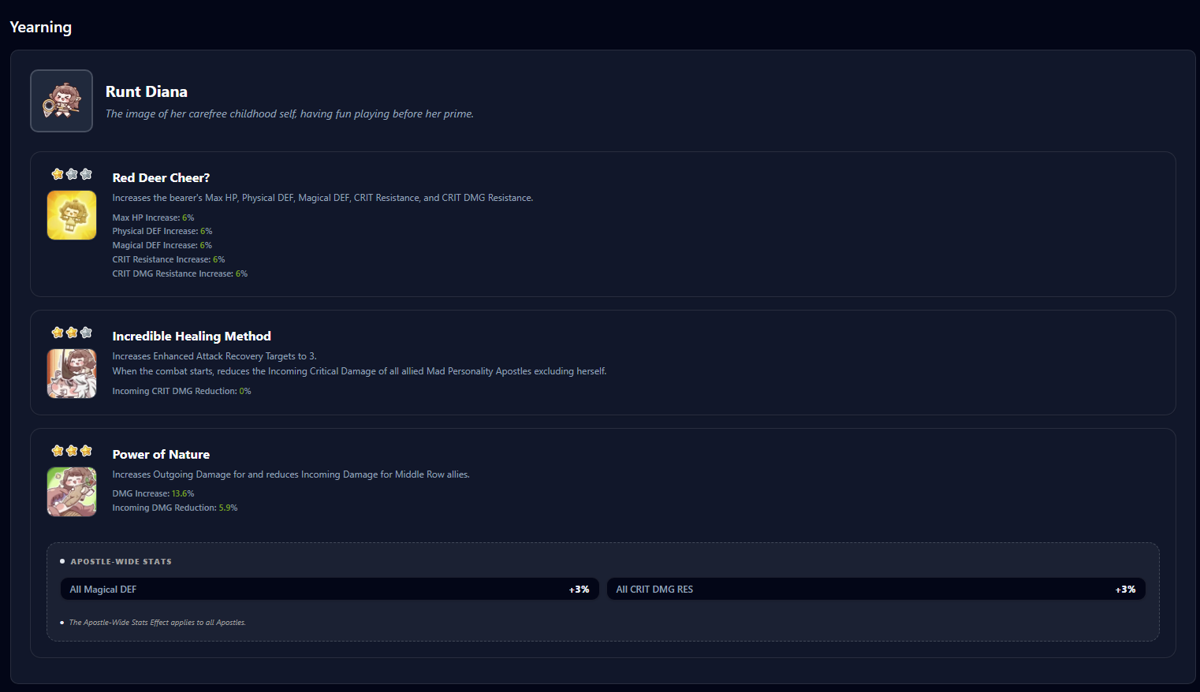Open the Red Deer Cheer? skill icon
This screenshot has width=1200, height=692.
[72, 215]
